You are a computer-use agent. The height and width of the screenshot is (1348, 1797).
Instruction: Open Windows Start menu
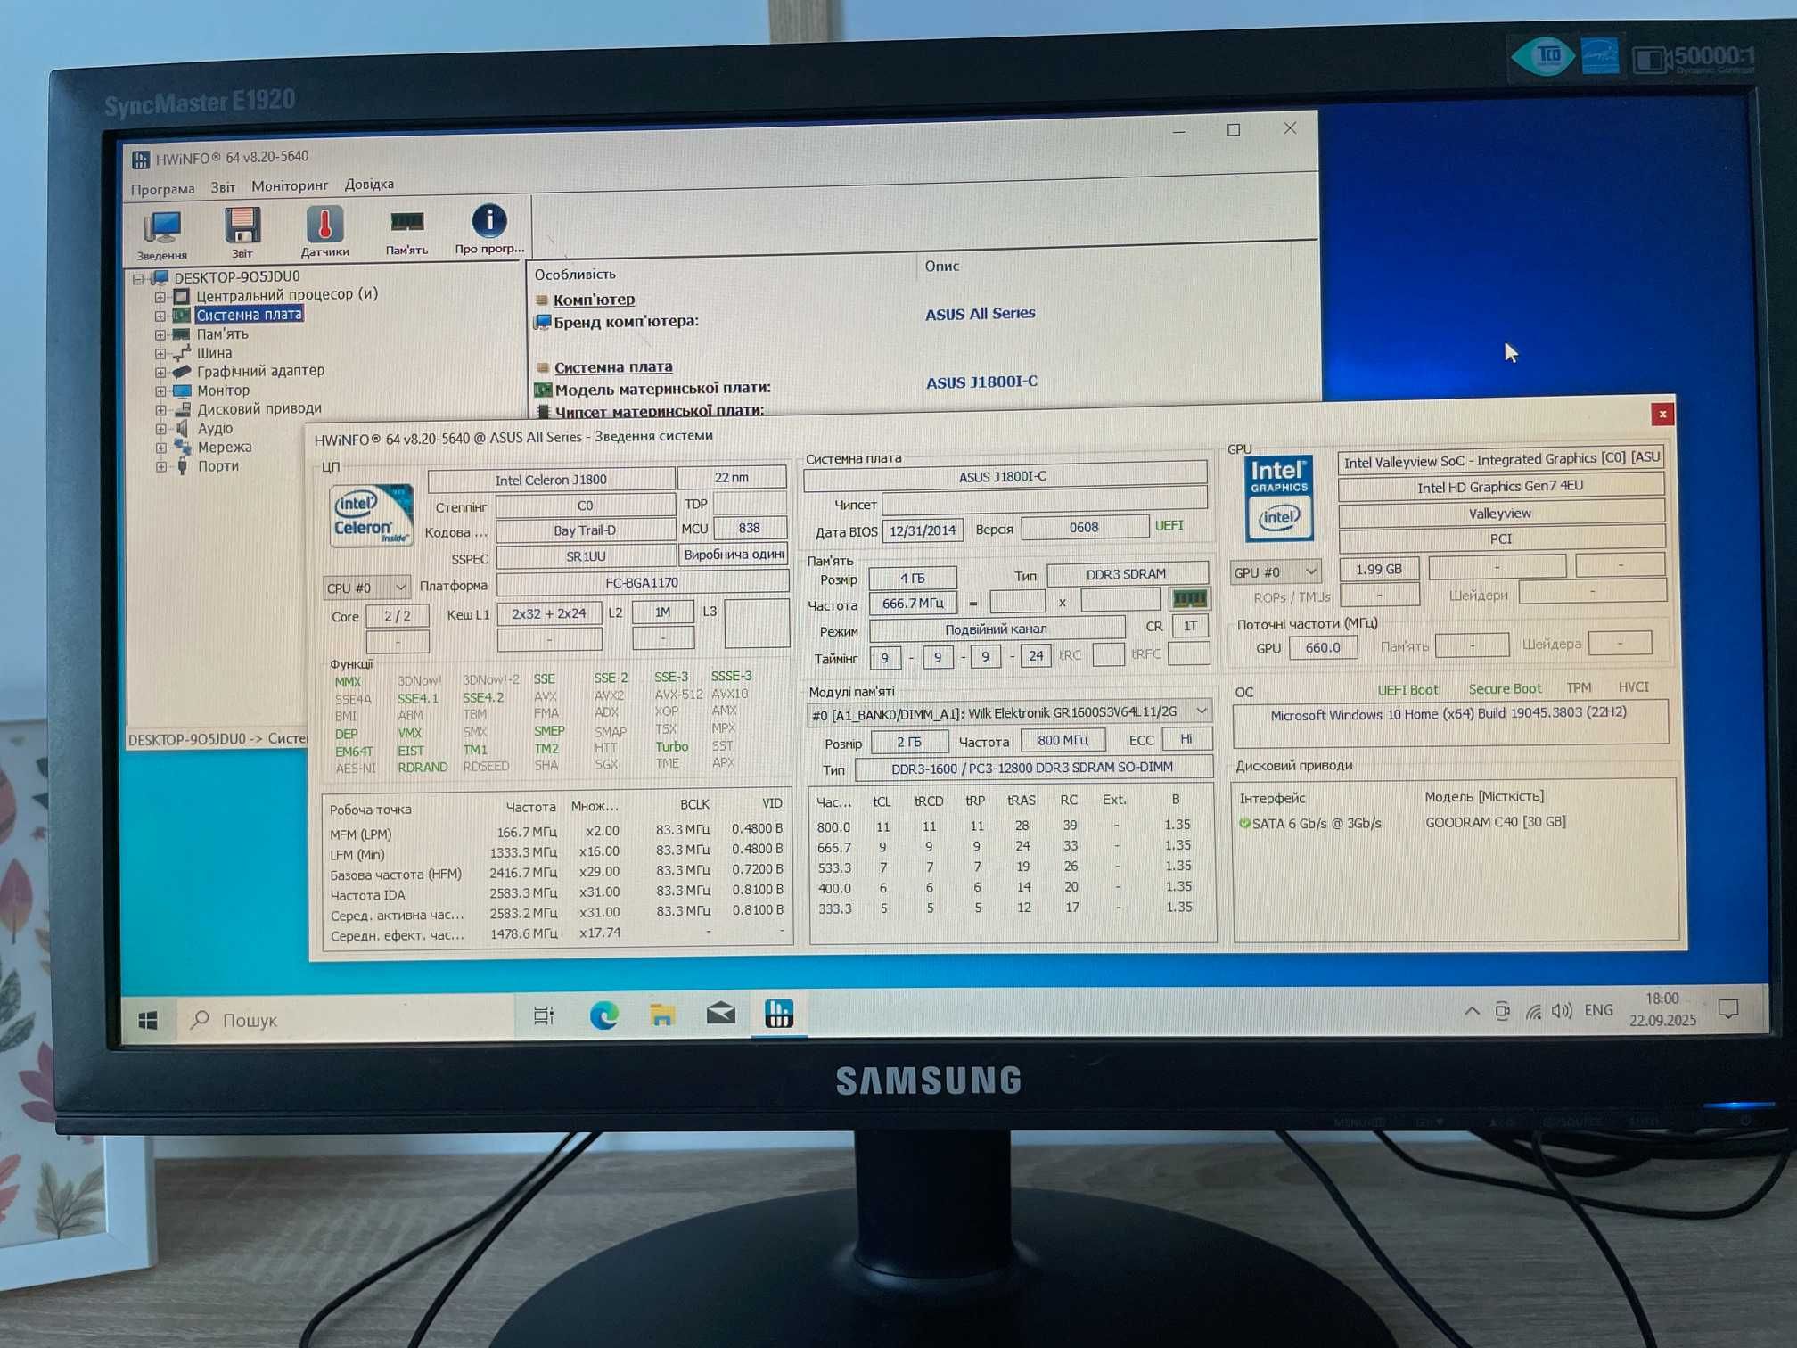pyautogui.click(x=148, y=1020)
